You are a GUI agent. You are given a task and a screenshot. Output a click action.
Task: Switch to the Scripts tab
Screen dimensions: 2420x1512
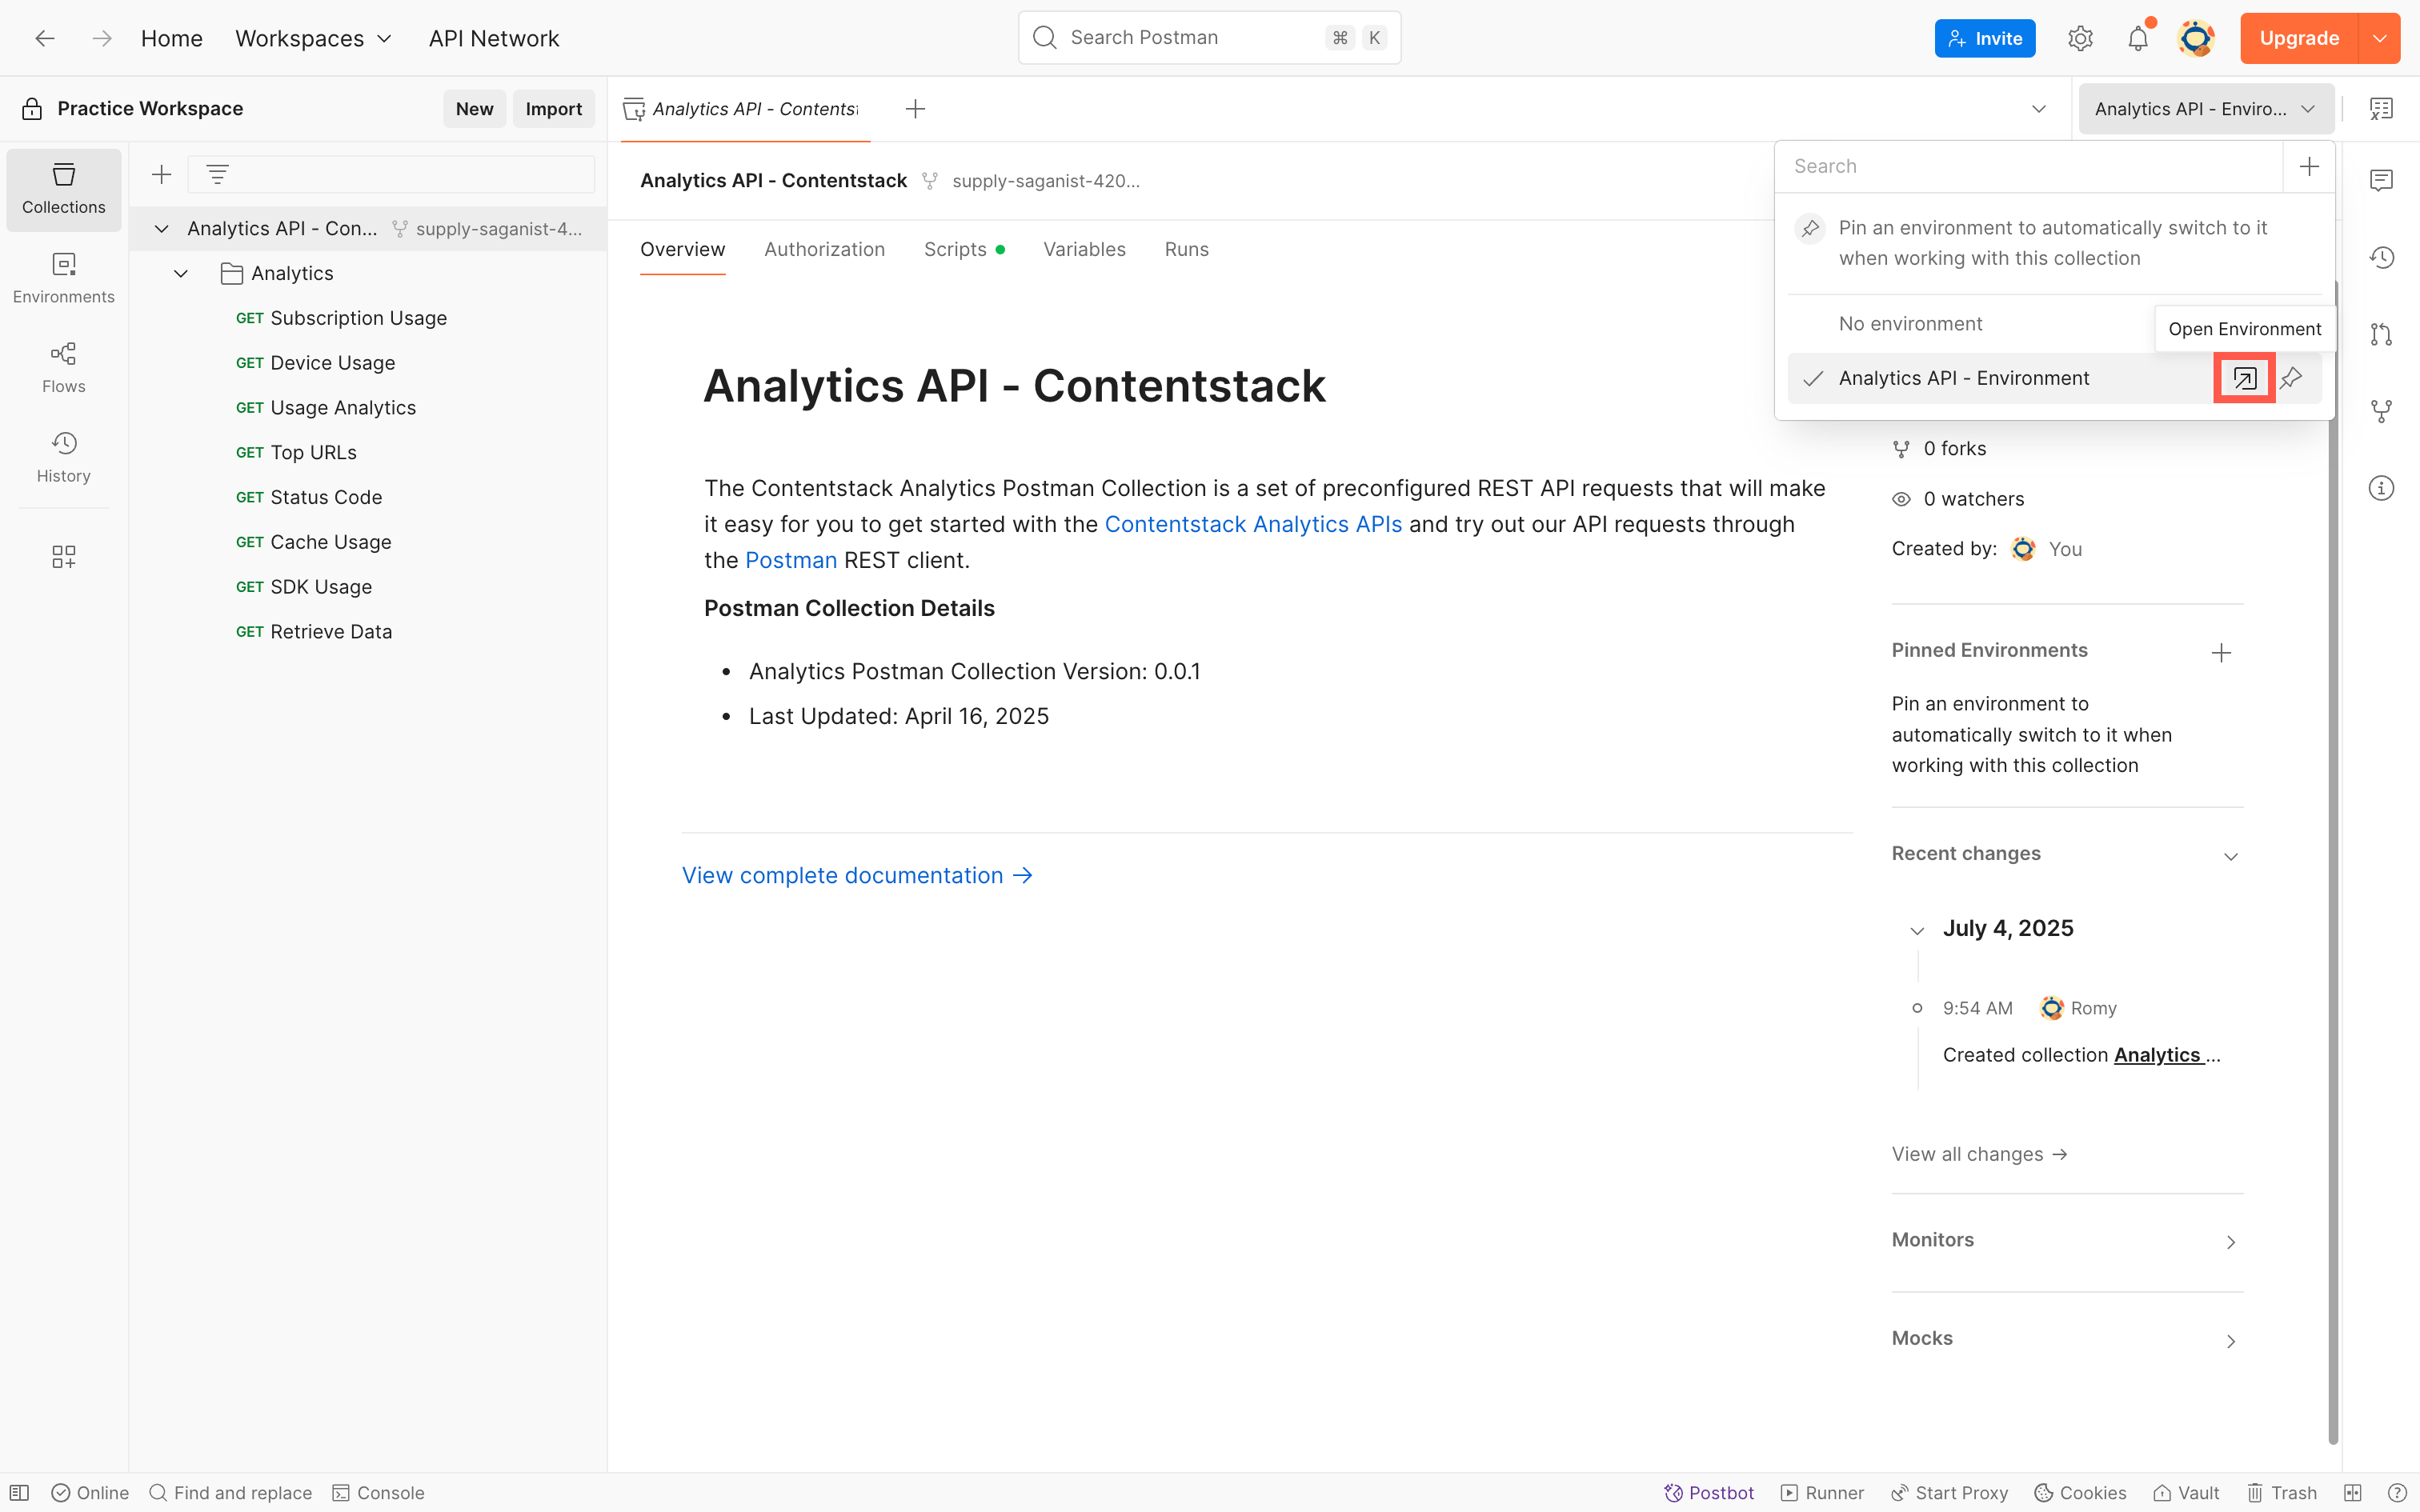(964, 249)
